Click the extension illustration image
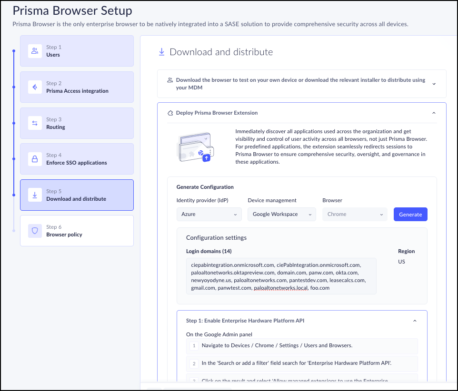Image resolution: width=458 pixels, height=391 pixels. pos(194,147)
